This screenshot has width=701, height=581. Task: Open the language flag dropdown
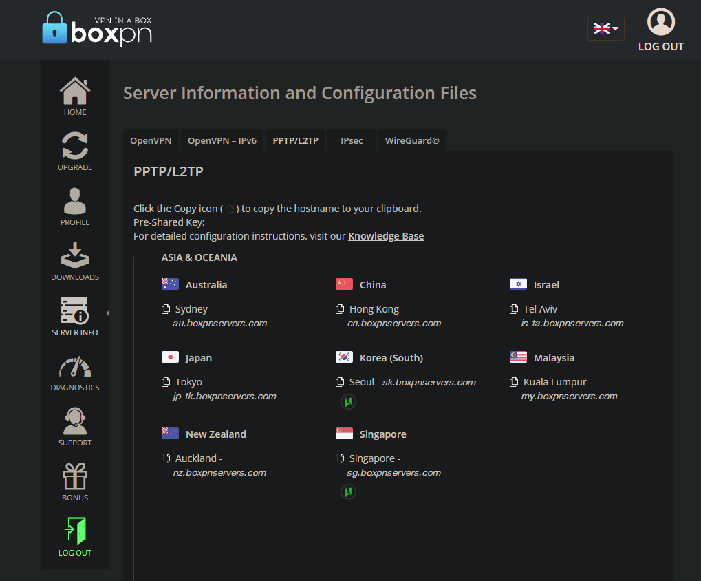[605, 29]
